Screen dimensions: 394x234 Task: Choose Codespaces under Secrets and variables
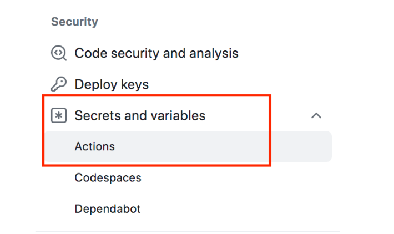click(108, 178)
